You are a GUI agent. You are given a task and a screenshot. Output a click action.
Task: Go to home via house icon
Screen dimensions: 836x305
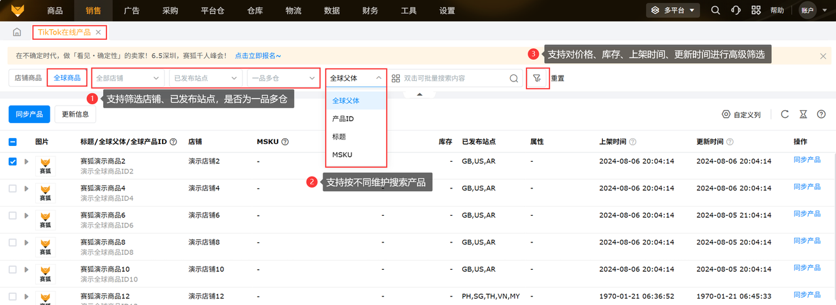click(17, 32)
